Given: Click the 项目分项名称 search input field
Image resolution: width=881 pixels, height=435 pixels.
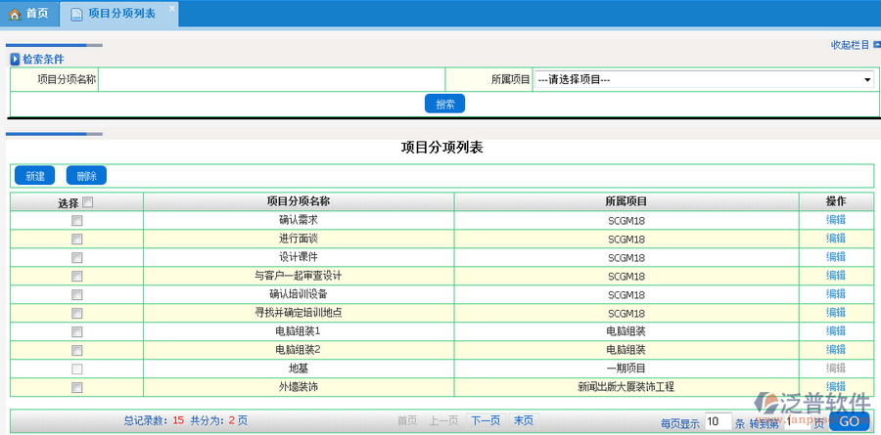Looking at the screenshot, I should (x=271, y=80).
